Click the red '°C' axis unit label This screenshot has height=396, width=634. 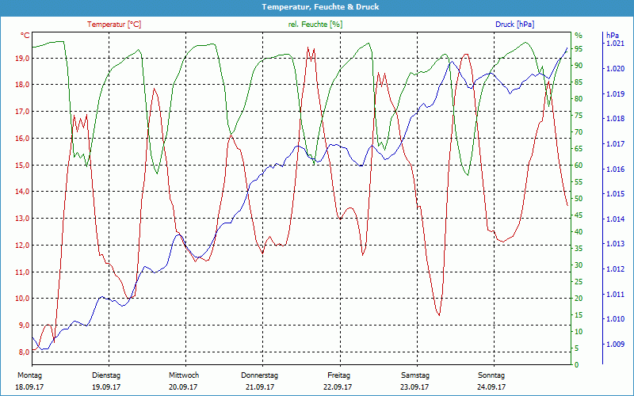coord(25,36)
